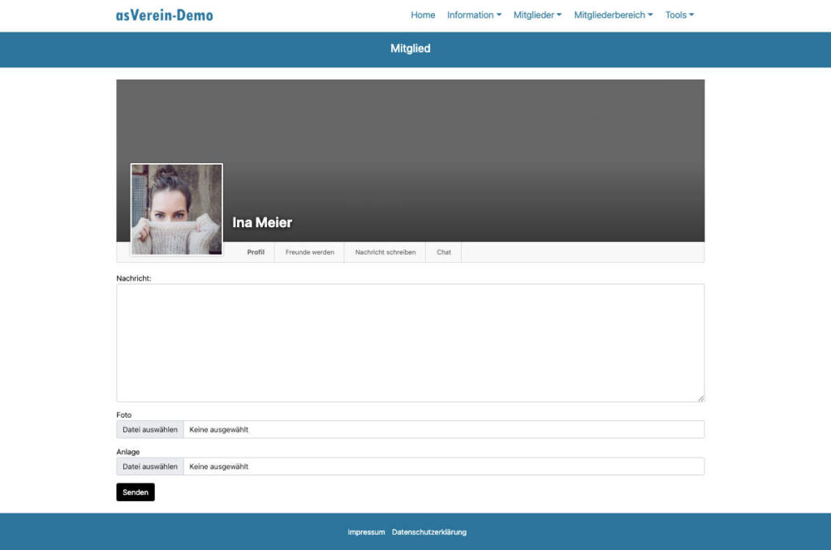Click the asVerein-Demo site logo
Screen dimensions: 831x550
coord(165,15)
